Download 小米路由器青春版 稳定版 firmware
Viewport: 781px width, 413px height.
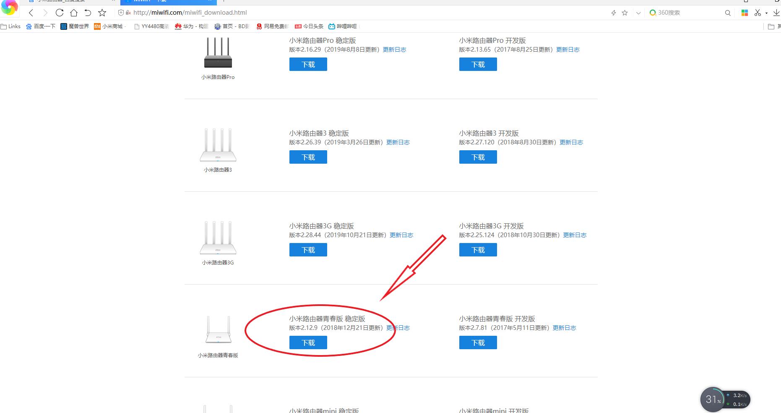308,342
